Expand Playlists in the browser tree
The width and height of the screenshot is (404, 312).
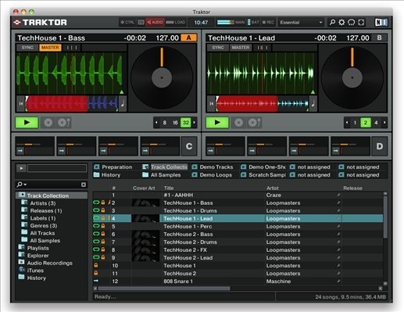click(38, 248)
